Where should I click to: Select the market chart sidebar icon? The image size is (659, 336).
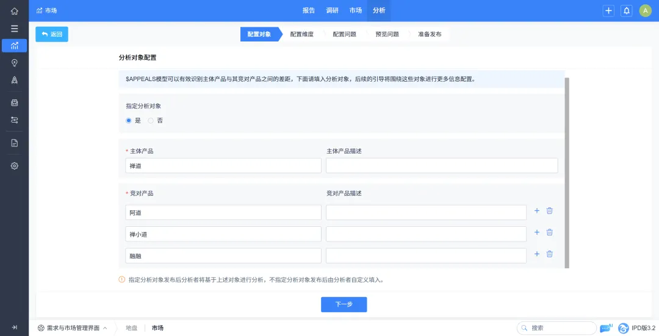tap(14, 46)
